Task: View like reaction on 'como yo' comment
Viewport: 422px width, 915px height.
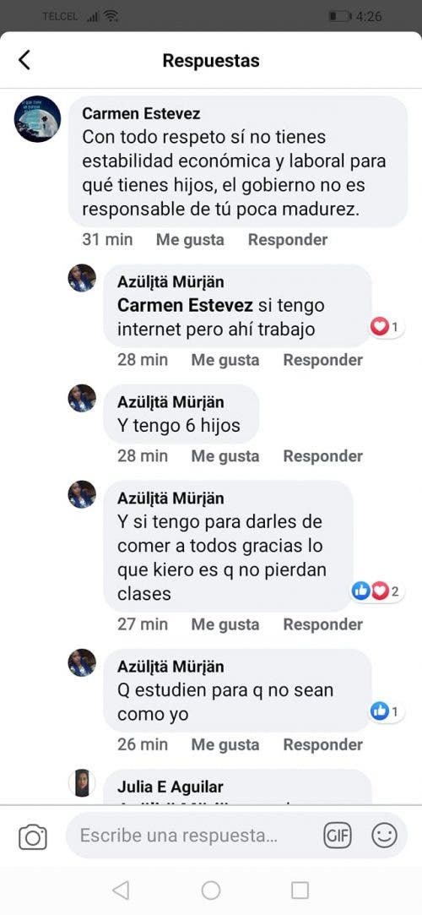Action: [386, 711]
